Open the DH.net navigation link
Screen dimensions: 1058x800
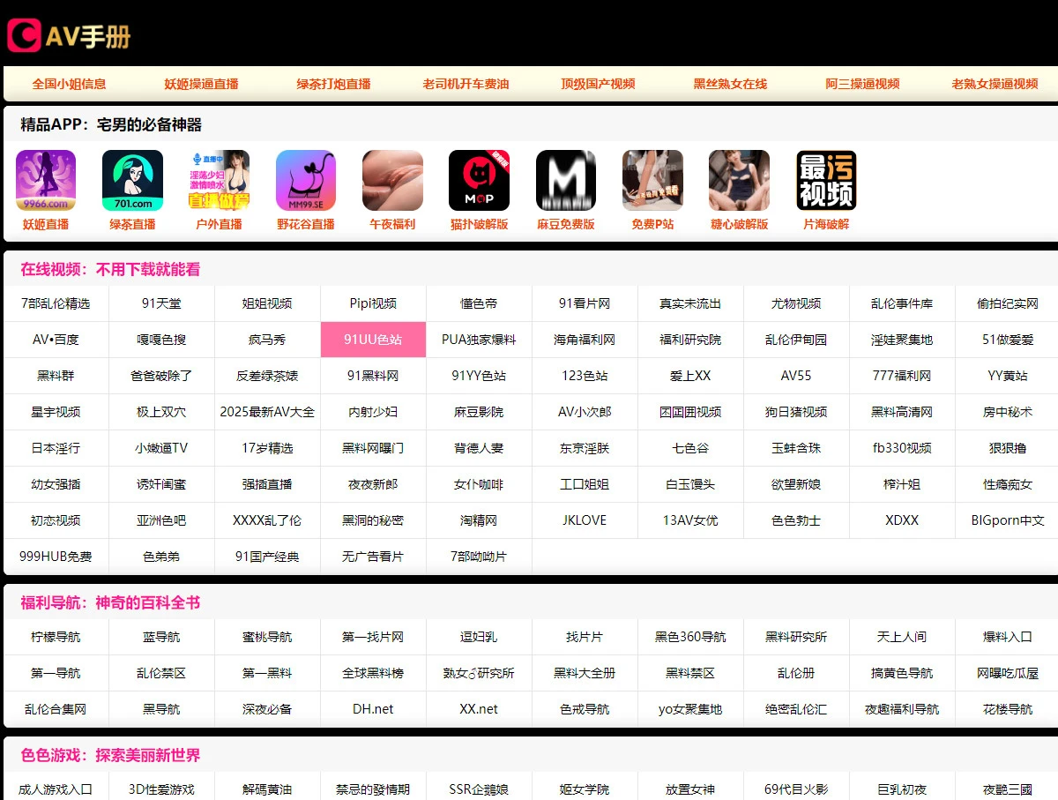click(372, 708)
